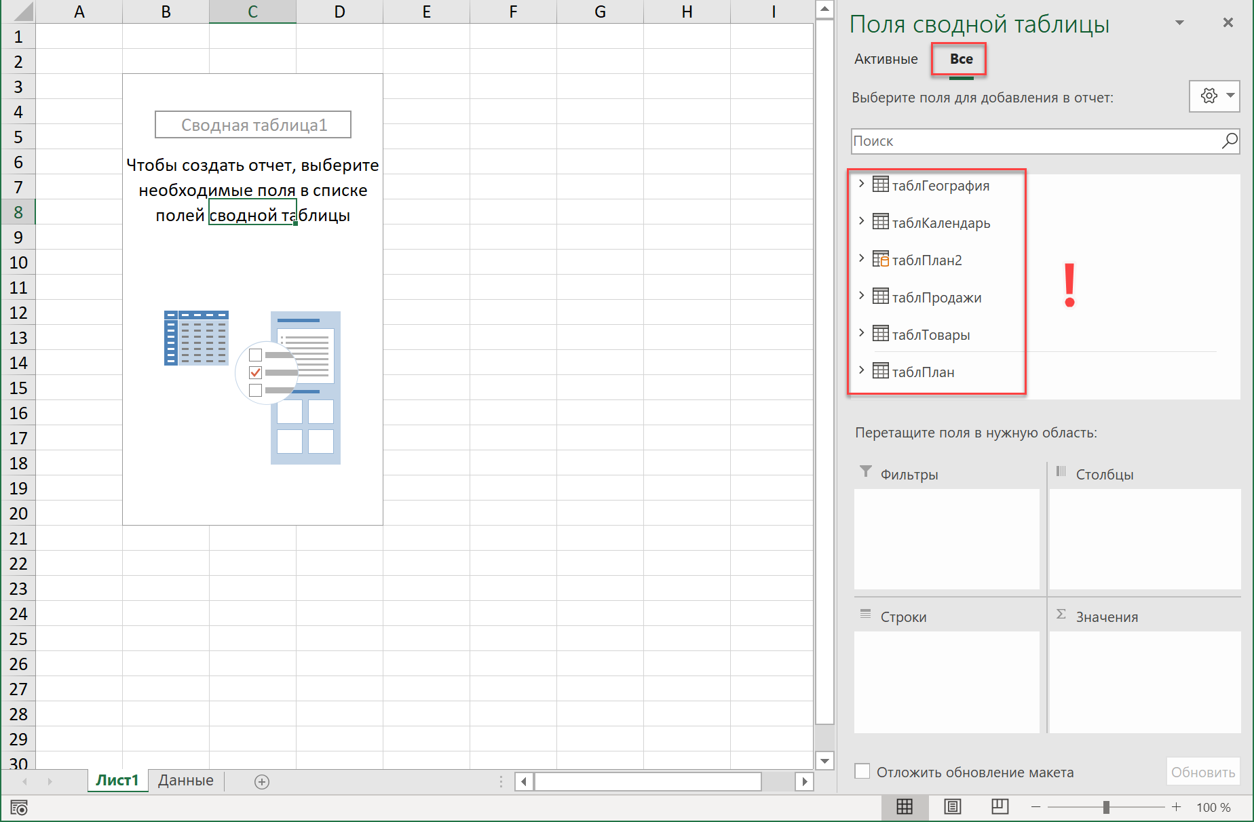Image resolution: width=1254 pixels, height=822 pixels.
Task: Close the PivotTable fields pane
Action: click(x=1228, y=23)
